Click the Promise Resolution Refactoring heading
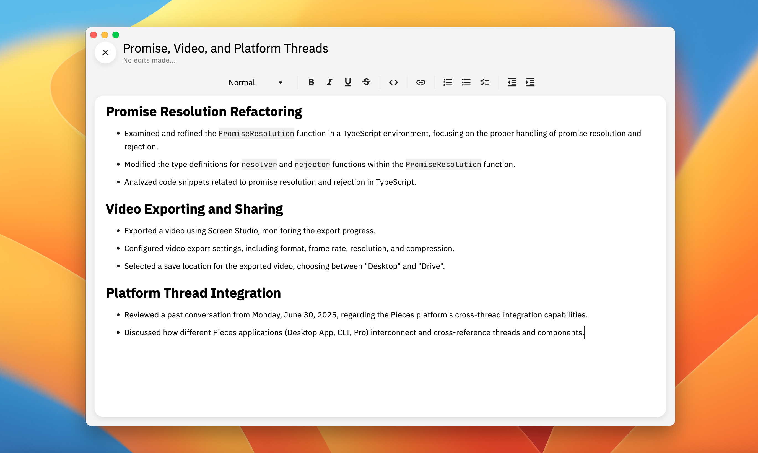Image resolution: width=758 pixels, height=453 pixels. coord(204,112)
